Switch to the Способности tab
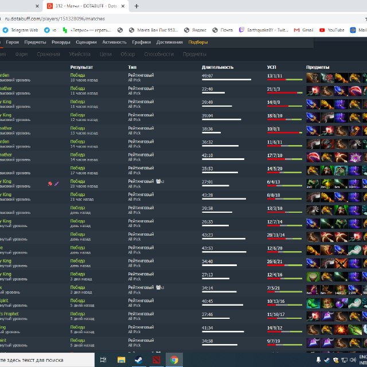367x367 pixels. [x=159, y=54]
